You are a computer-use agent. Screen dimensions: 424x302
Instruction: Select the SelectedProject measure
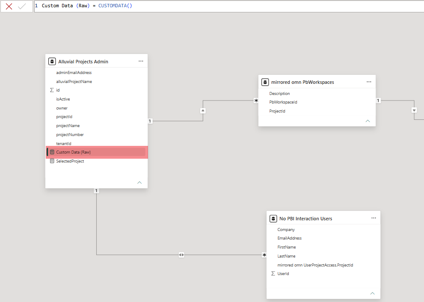[70, 161]
